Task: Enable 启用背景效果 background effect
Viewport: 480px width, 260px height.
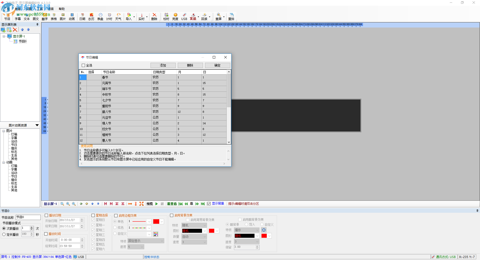Action: coord(171,215)
